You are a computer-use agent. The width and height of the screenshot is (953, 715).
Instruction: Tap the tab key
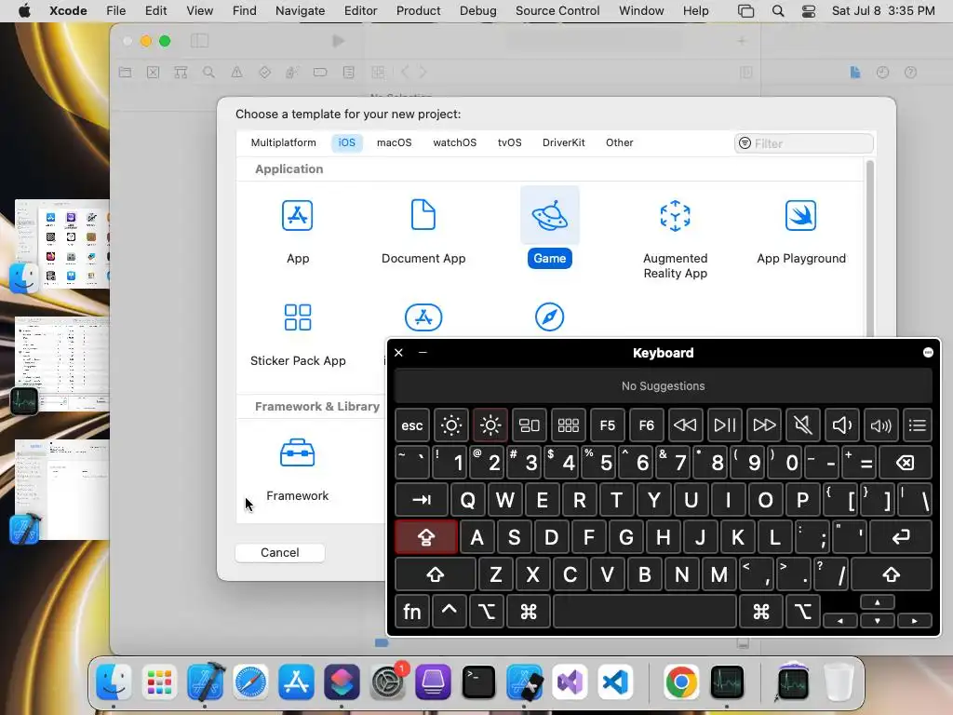coord(422,500)
